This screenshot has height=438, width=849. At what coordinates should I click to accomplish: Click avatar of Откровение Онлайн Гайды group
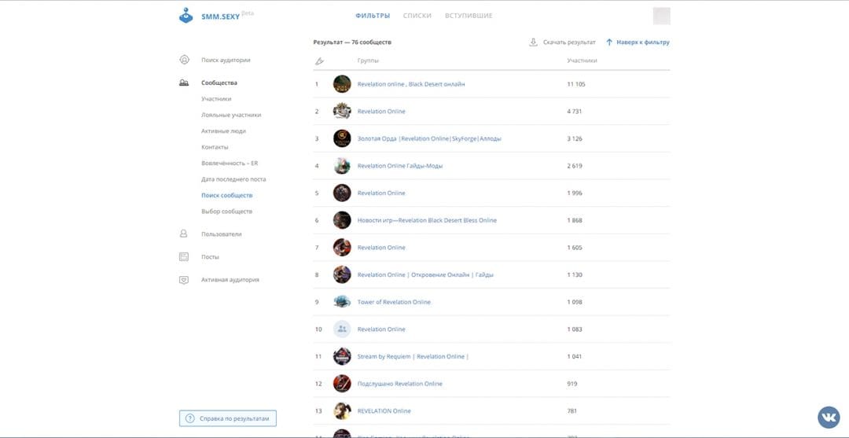click(x=342, y=274)
